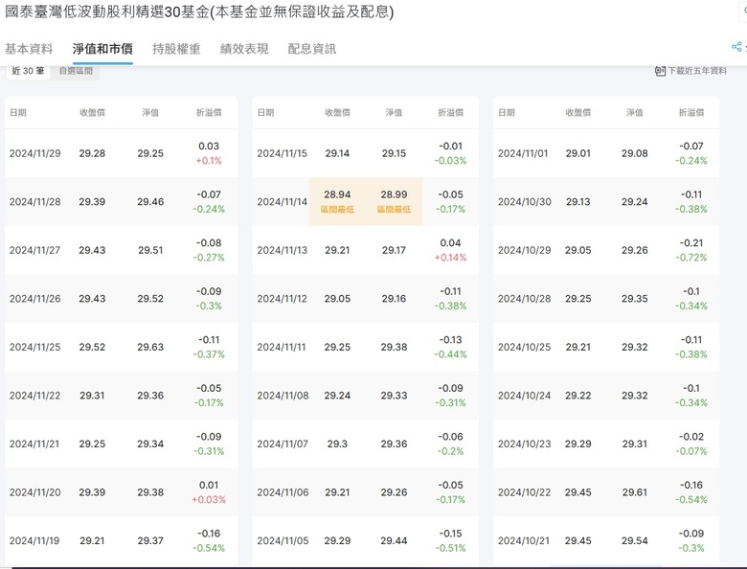Screen dimensions: 747x569
Task: Switch to 自選區間 range option
Action: pos(76,71)
